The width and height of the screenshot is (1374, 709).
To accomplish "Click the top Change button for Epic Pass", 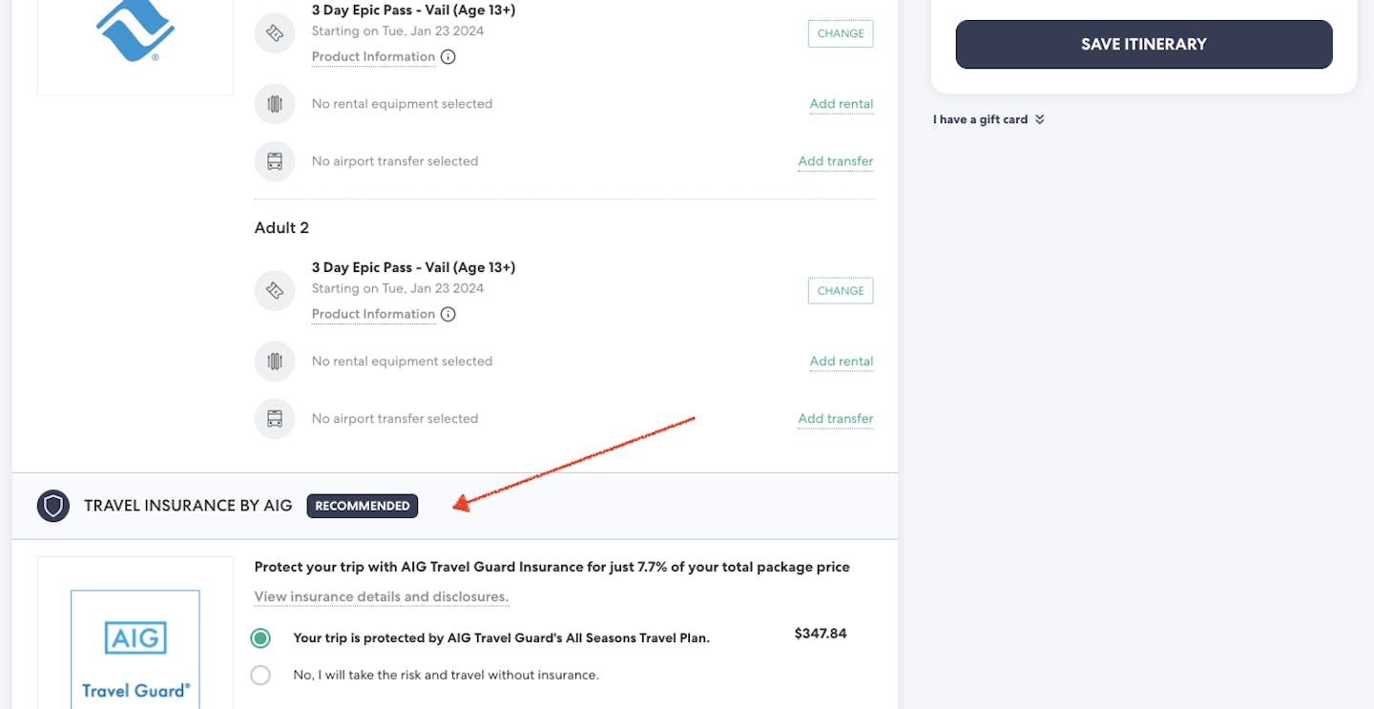I will (840, 33).
